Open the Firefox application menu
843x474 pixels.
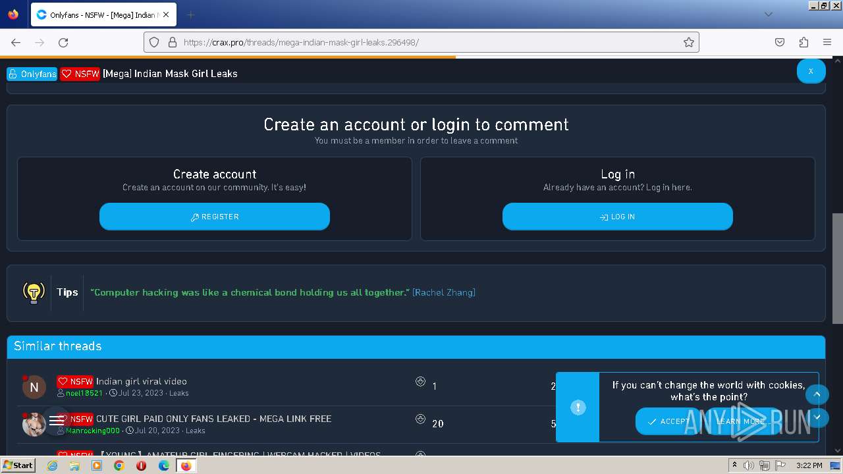tap(827, 42)
